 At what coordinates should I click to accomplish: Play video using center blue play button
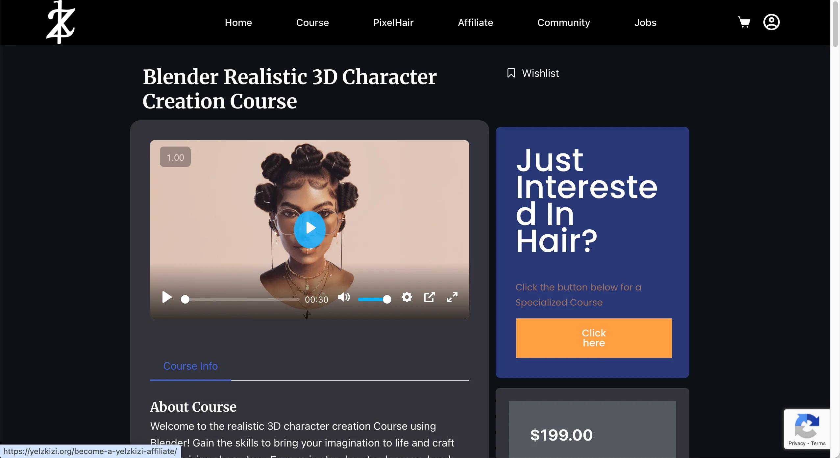[x=309, y=228]
